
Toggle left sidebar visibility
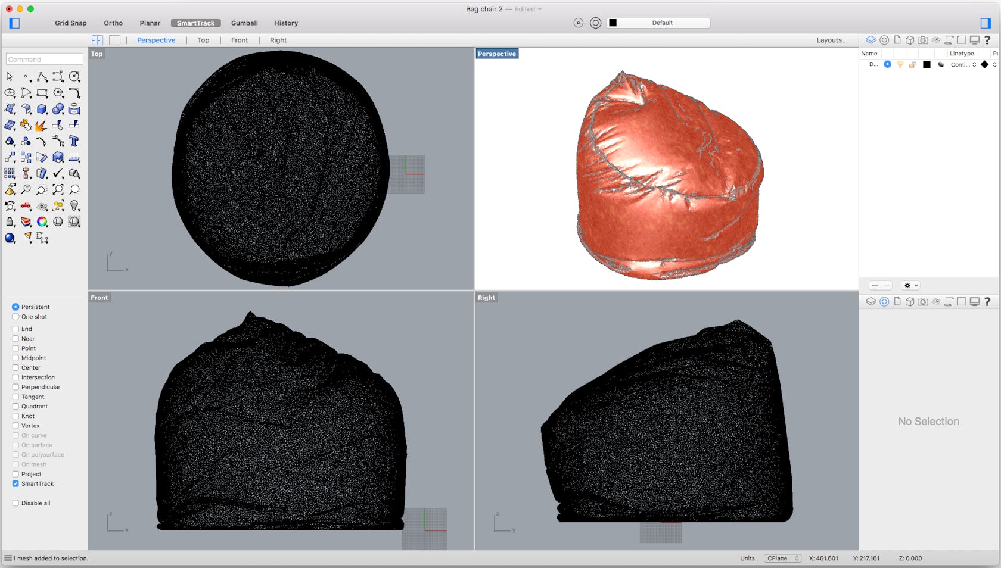coord(15,23)
